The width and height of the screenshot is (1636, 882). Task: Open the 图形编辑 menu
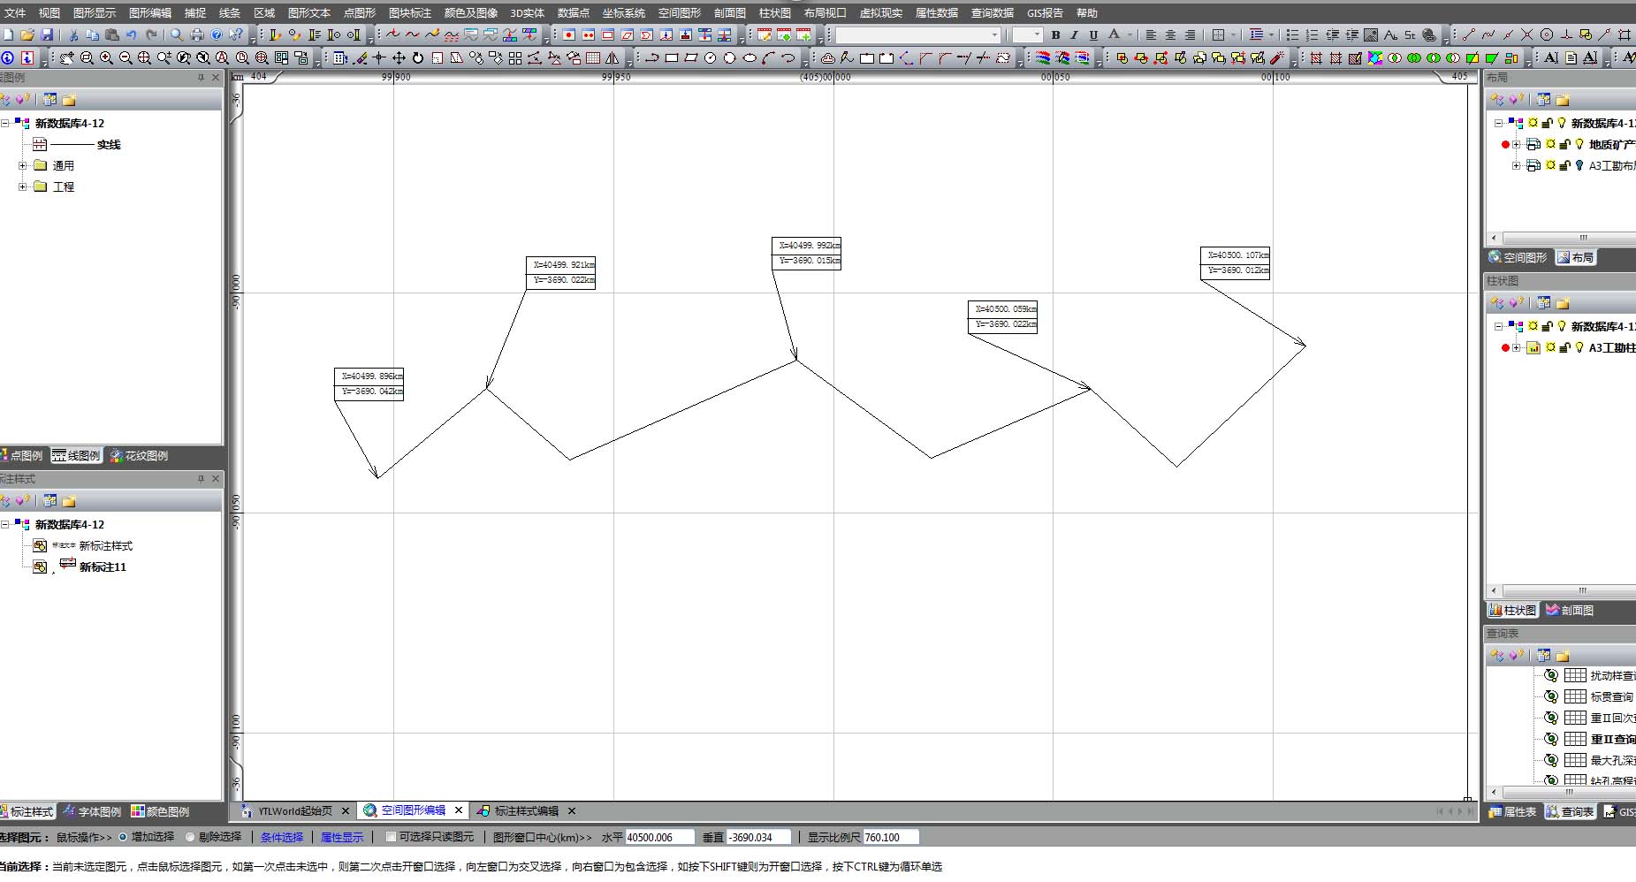[x=150, y=13]
